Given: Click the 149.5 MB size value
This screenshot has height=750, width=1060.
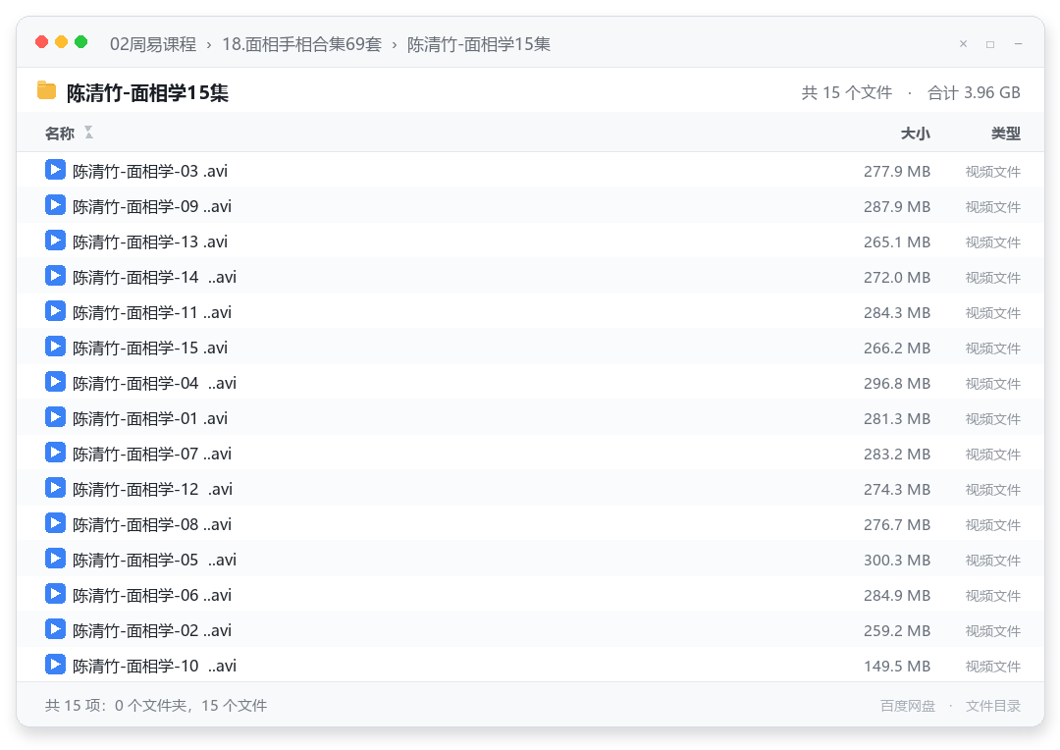Looking at the screenshot, I should [x=897, y=667].
